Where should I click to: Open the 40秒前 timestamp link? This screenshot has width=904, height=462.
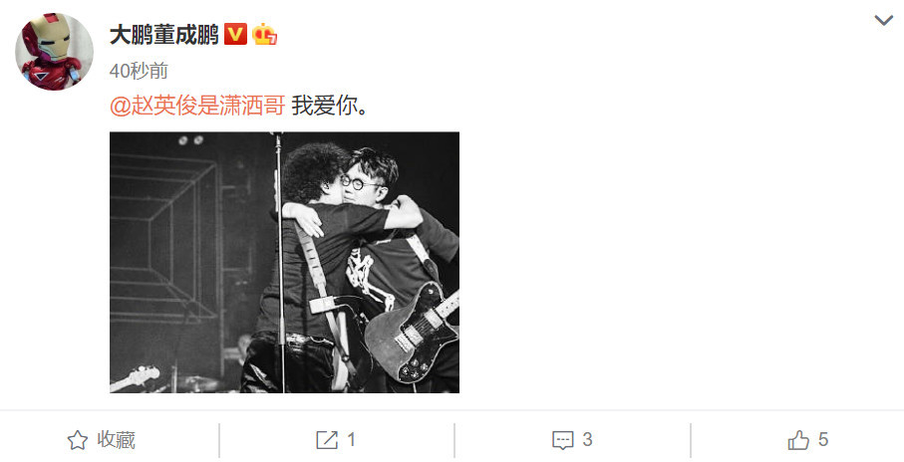point(139,71)
